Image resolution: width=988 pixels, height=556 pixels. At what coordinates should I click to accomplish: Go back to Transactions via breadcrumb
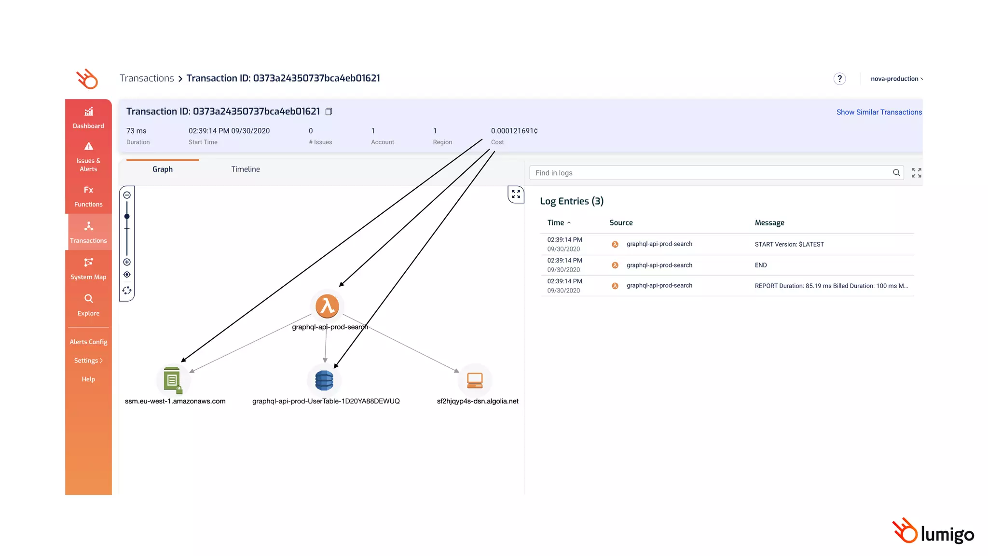(x=147, y=78)
